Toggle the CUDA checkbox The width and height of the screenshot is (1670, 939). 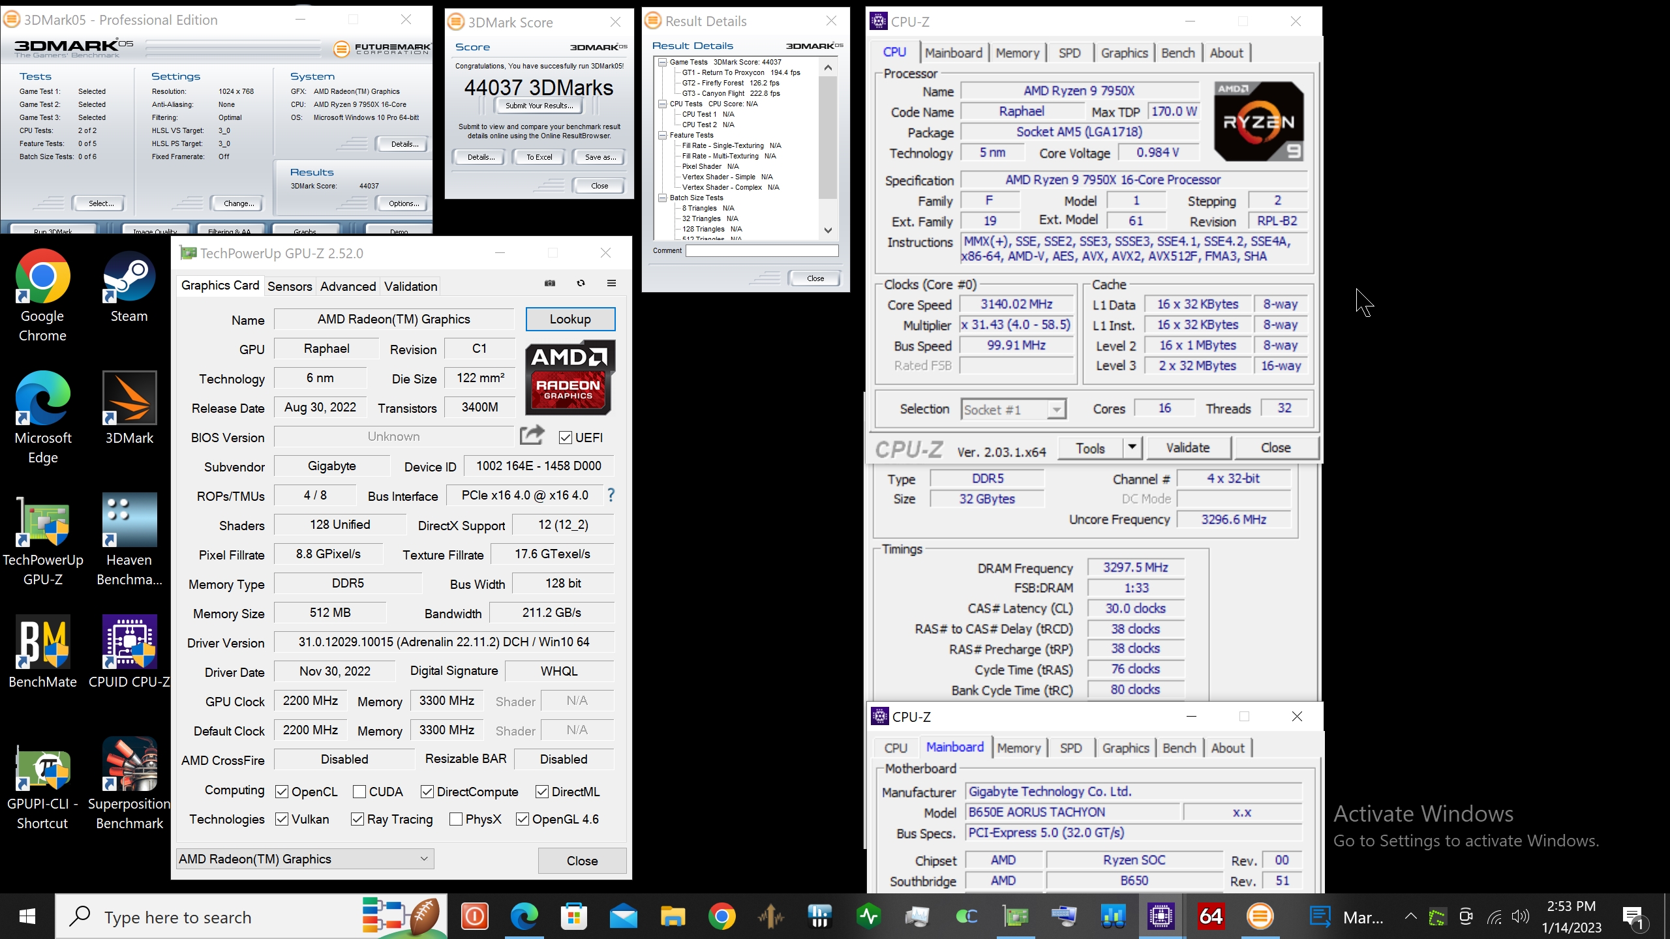pos(359,792)
